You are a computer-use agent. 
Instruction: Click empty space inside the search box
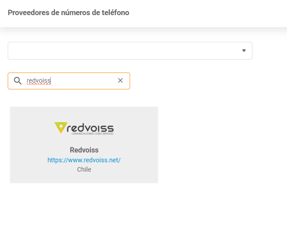pyautogui.click(x=89, y=81)
